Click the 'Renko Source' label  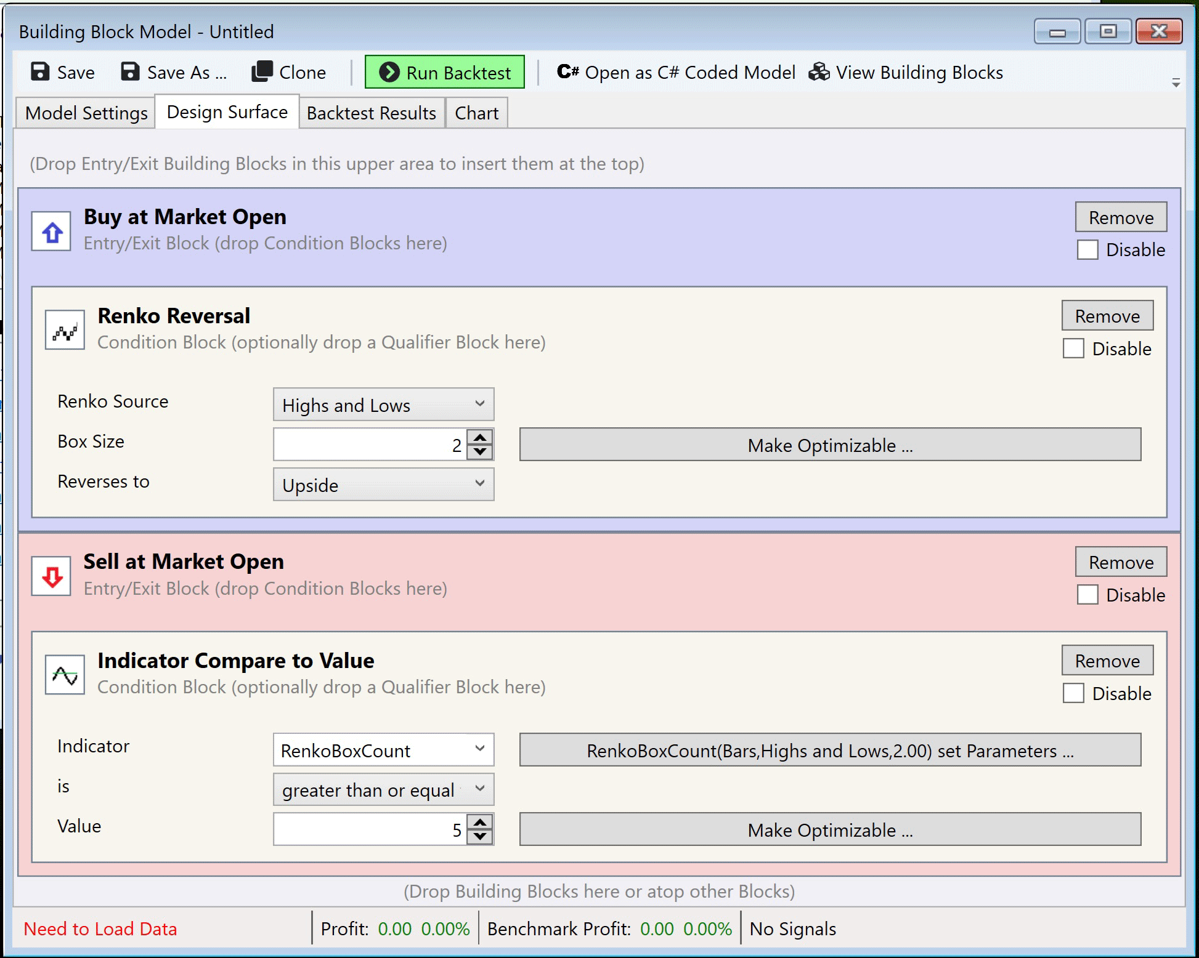pyautogui.click(x=113, y=401)
